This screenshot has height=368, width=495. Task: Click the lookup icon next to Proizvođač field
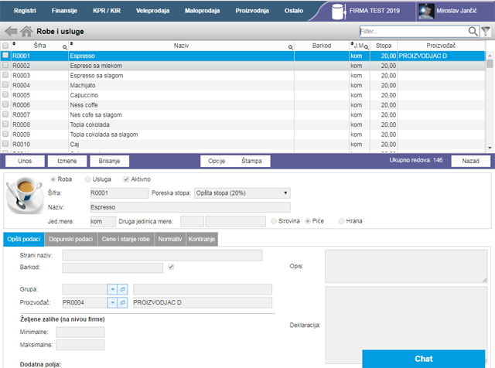click(x=122, y=302)
